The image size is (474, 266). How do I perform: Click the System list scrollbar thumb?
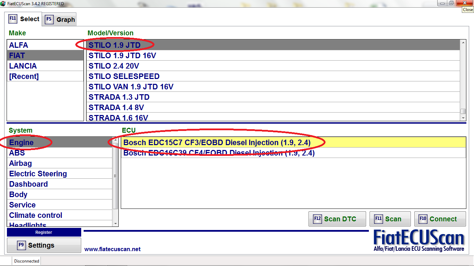coord(116,176)
